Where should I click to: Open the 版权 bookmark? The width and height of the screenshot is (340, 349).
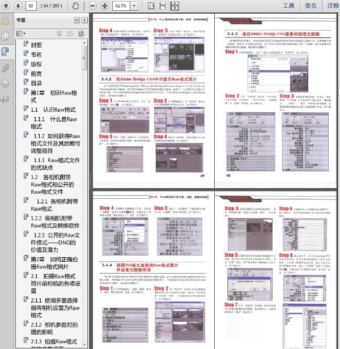pyautogui.click(x=36, y=64)
